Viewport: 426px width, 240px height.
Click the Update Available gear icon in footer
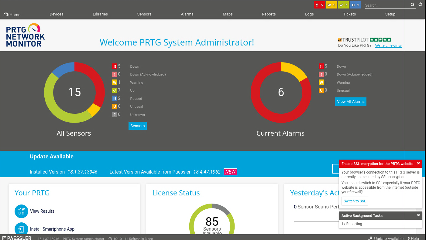tap(370, 238)
